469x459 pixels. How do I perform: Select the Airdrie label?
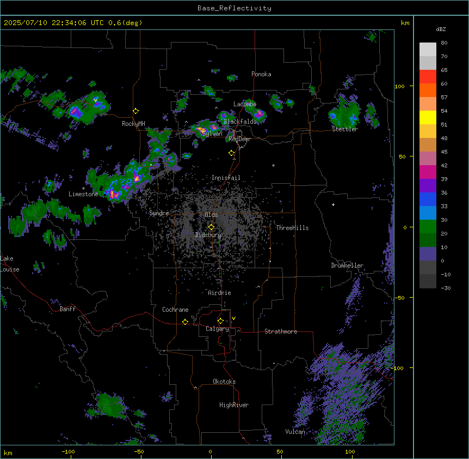coord(220,293)
